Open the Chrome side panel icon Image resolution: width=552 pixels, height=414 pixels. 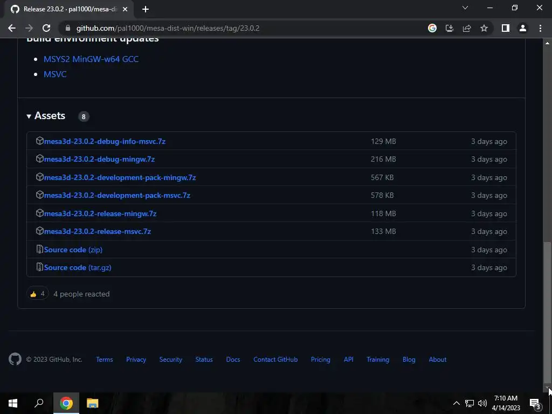[x=506, y=28]
